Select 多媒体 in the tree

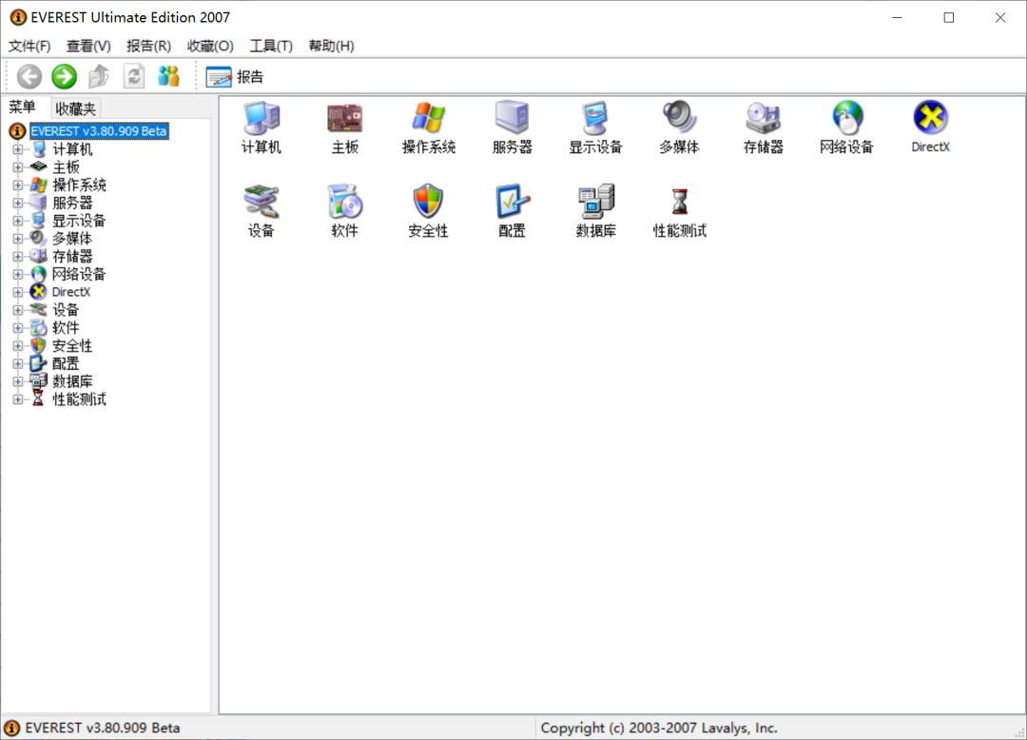pos(72,239)
